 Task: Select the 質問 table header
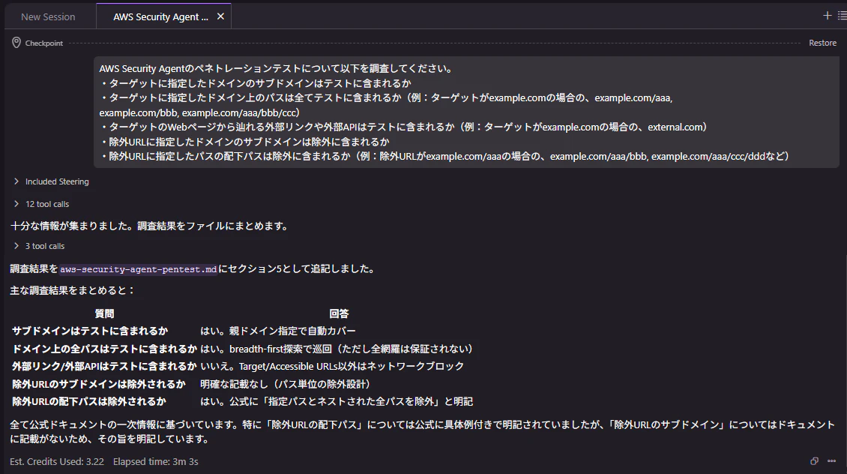pyautogui.click(x=104, y=313)
